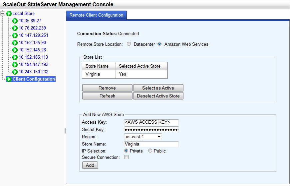Click the status icon next to 10.152.135.90
Screen dimensions: 290x186
tap(15, 43)
